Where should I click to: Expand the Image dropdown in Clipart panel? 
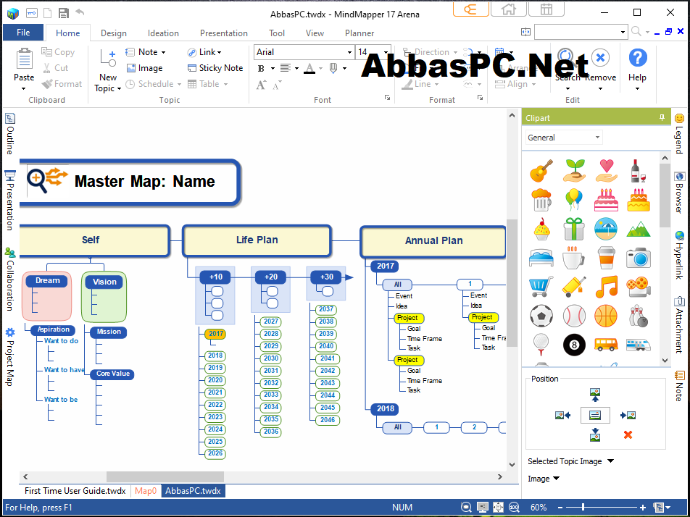pyautogui.click(x=556, y=479)
